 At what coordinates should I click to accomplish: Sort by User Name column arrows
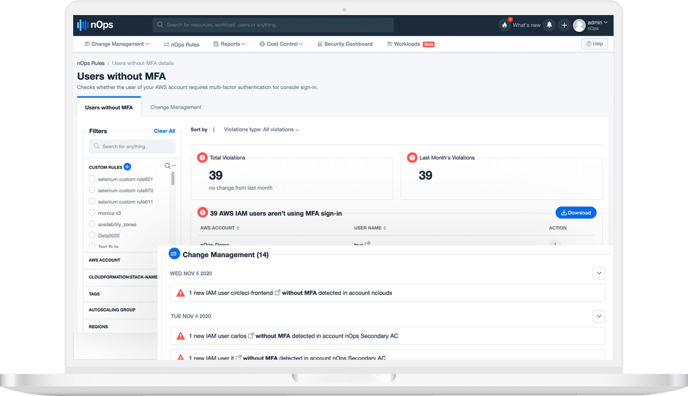pyautogui.click(x=384, y=228)
